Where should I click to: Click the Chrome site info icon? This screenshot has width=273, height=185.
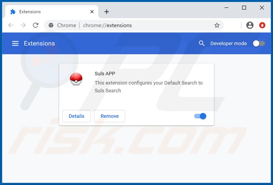coord(51,26)
